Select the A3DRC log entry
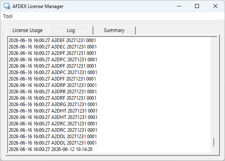Viewport: 225px width, 161px height. (x=53, y=130)
